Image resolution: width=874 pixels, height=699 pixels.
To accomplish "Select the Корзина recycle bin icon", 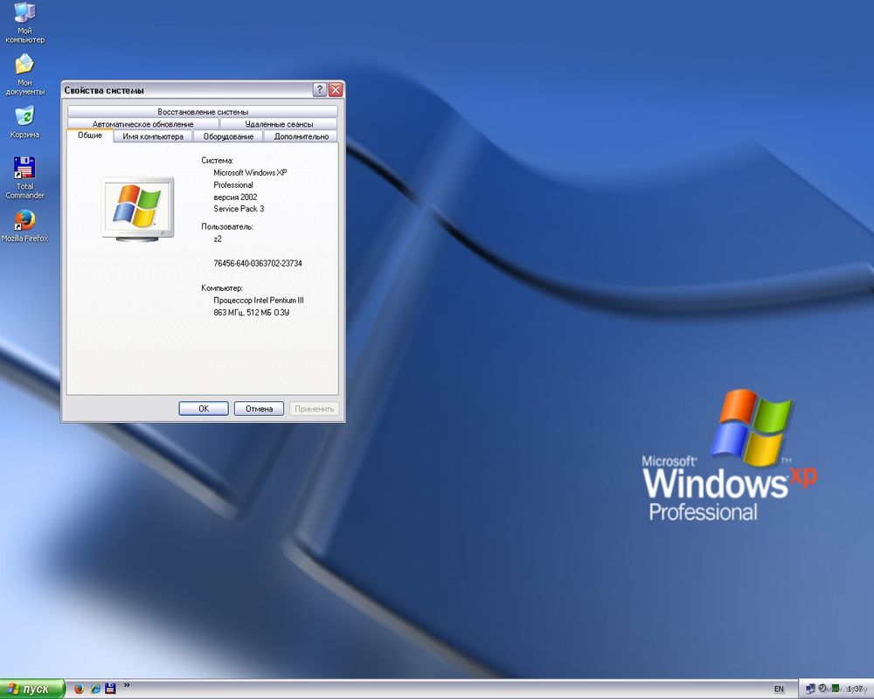I will (24, 122).
